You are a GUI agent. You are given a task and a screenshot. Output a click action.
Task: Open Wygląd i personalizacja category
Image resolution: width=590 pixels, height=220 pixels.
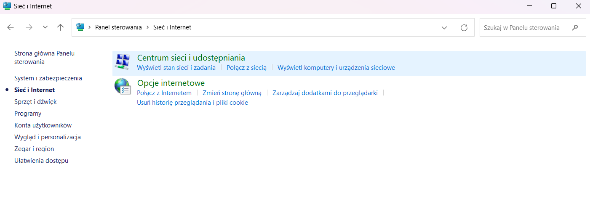(x=48, y=137)
